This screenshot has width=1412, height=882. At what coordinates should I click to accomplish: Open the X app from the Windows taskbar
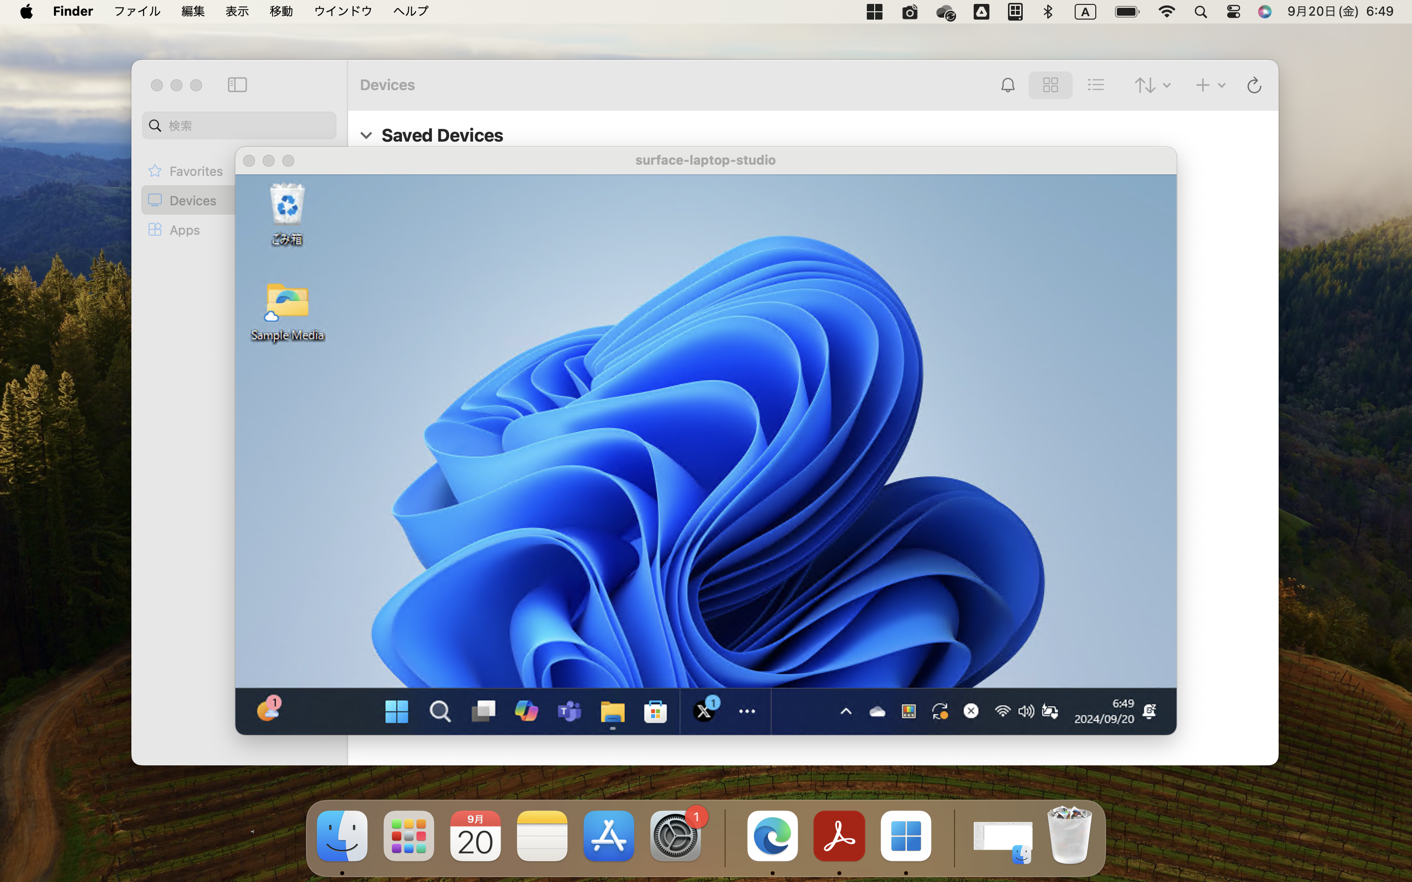[x=704, y=711]
